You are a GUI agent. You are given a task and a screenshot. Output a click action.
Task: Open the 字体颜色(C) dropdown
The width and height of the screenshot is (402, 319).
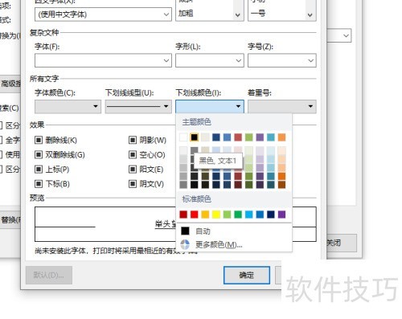click(x=68, y=107)
